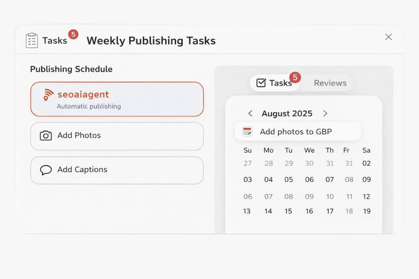
Task: Click the Tasks clipboard checklist icon
Action: pyautogui.click(x=32, y=40)
